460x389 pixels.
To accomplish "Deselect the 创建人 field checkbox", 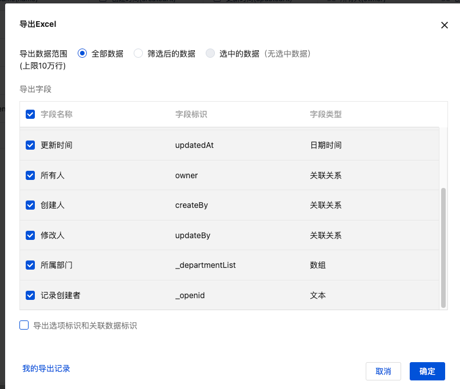I will click(30, 205).
